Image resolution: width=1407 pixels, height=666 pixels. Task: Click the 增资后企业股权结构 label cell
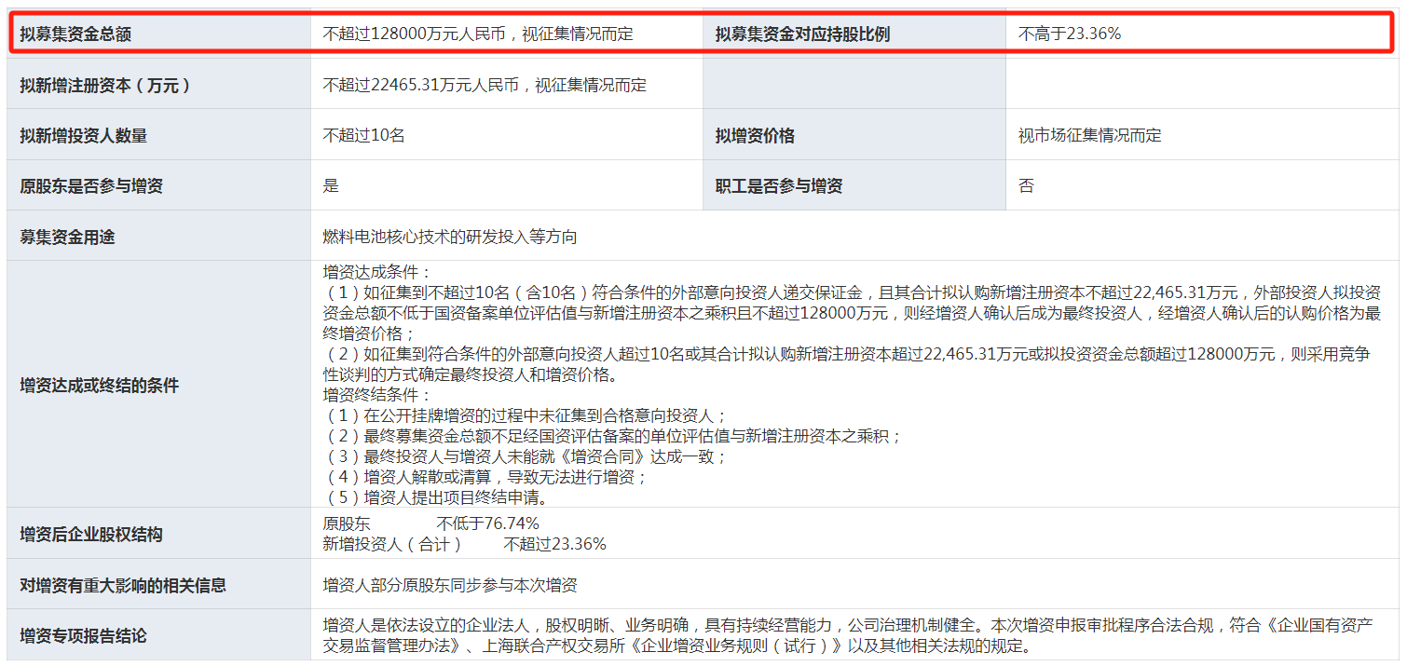(x=91, y=534)
